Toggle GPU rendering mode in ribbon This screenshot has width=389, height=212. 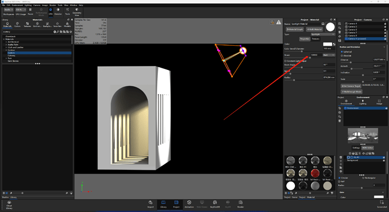pyautogui.click(x=51, y=11)
